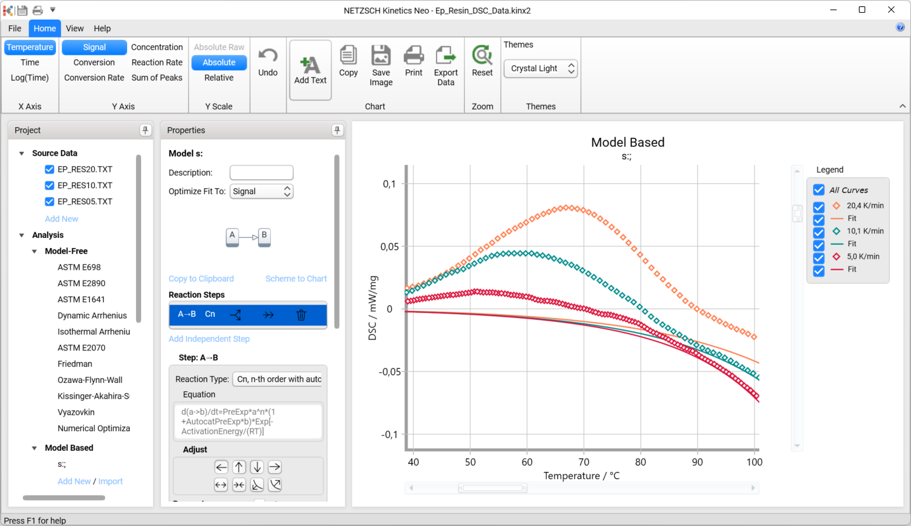Viewport: 911px width, 526px height.
Task: Open the Optimize Fit To dropdown
Action: tap(261, 191)
